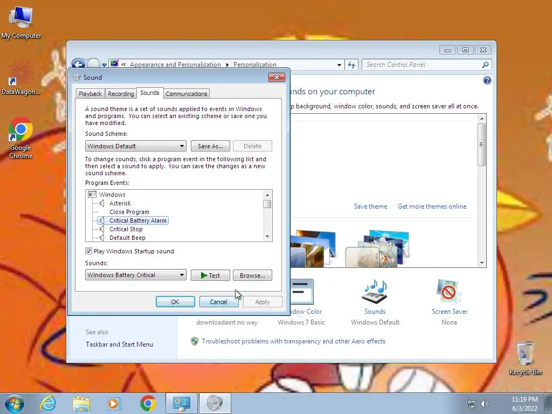This screenshot has height=414, width=552.
Task: Launch Internet Explorer from taskbar
Action: click(48, 403)
